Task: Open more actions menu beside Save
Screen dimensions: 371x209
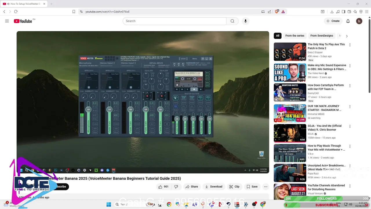Action: [265, 187]
